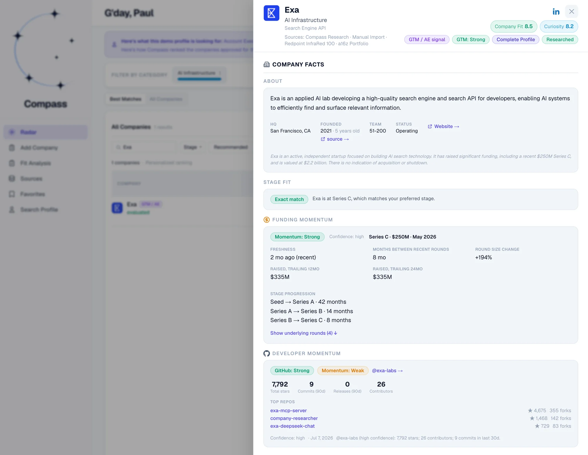Open the Stage dropdown filter
The image size is (588, 455).
point(193,147)
